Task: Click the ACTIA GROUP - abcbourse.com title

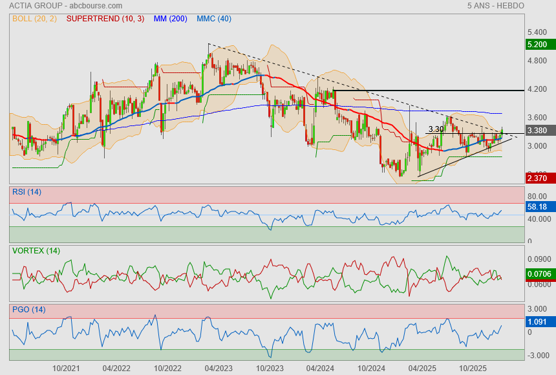Action: (65, 6)
